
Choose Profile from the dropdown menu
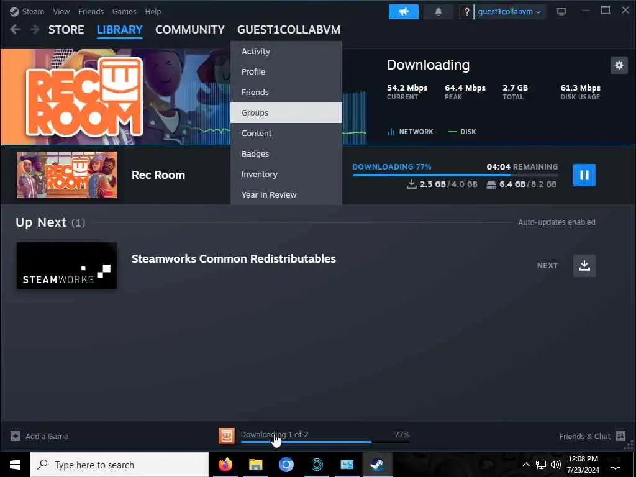pyautogui.click(x=286, y=72)
